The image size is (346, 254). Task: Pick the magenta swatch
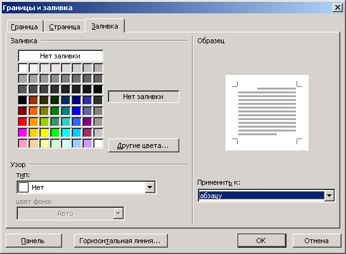[x=23, y=133]
